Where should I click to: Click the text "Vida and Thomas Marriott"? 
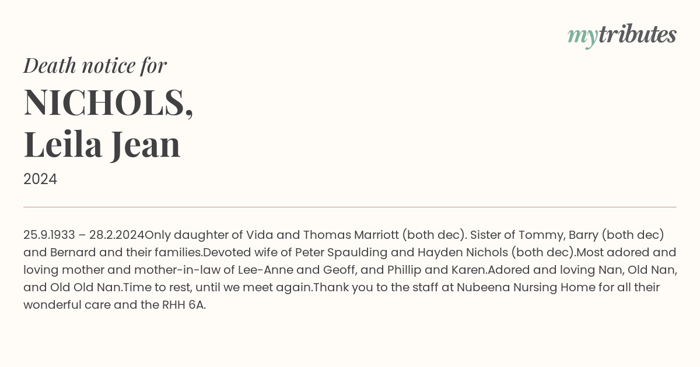coord(323,235)
